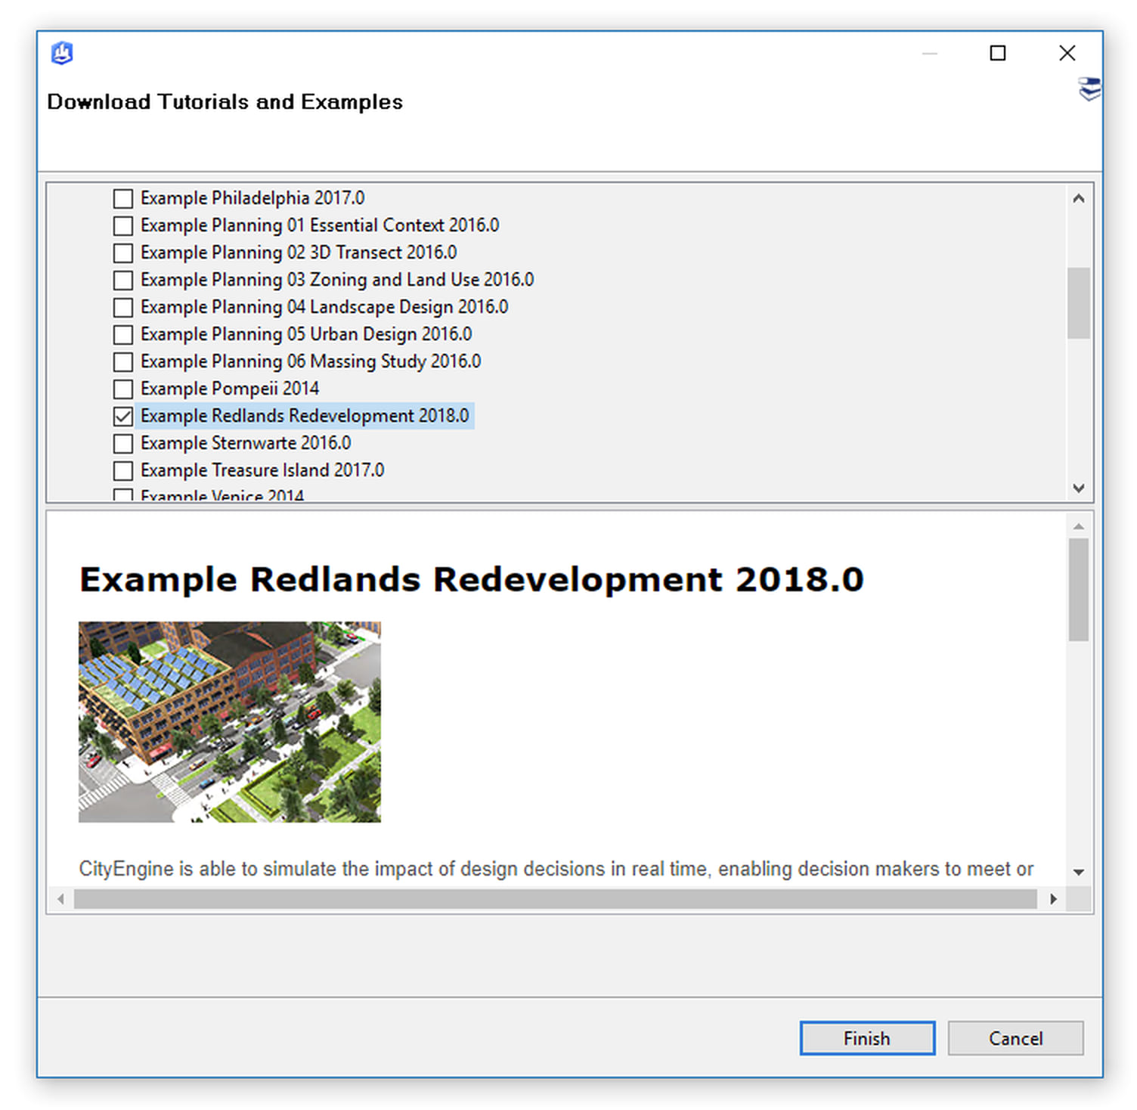Screen dimensions: 1137x1110
Task: Click the CityEngine app icon in title bar
Action: click(62, 53)
